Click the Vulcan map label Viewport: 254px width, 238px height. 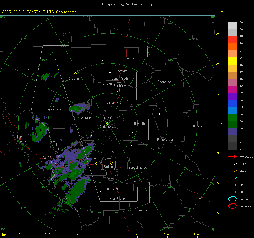coord(144,210)
